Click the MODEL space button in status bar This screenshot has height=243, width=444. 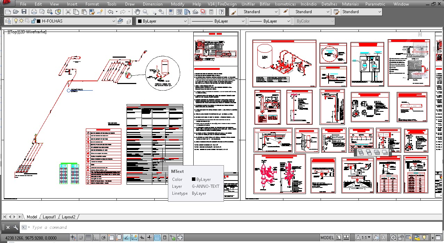click(327, 238)
